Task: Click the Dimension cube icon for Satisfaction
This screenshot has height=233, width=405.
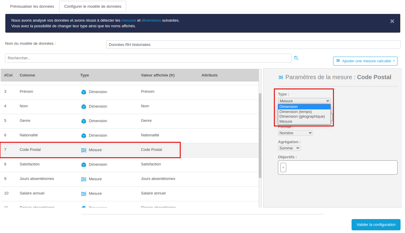Action: (84, 165)
